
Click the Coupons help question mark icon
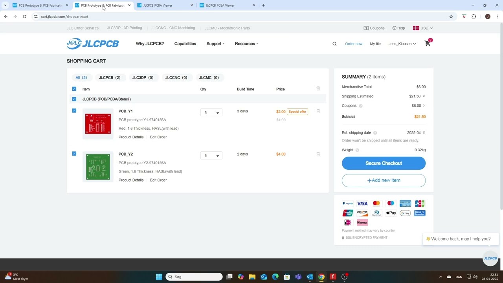point(360,106)
